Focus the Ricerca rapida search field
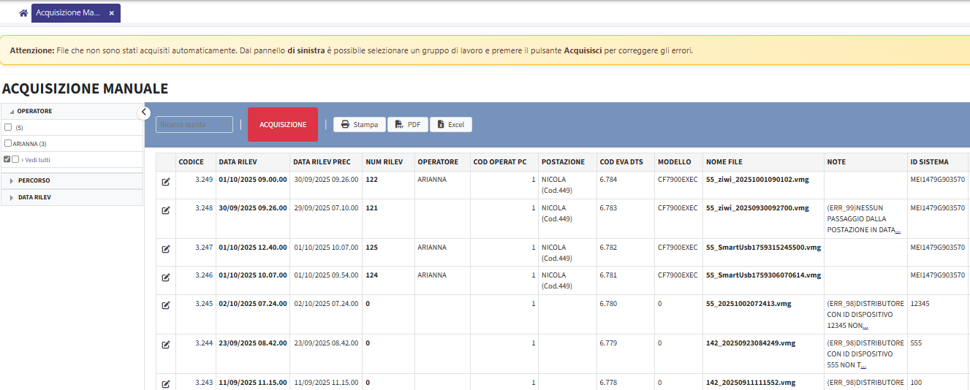This screenshot has width=970, height=390. pos(194,125)
